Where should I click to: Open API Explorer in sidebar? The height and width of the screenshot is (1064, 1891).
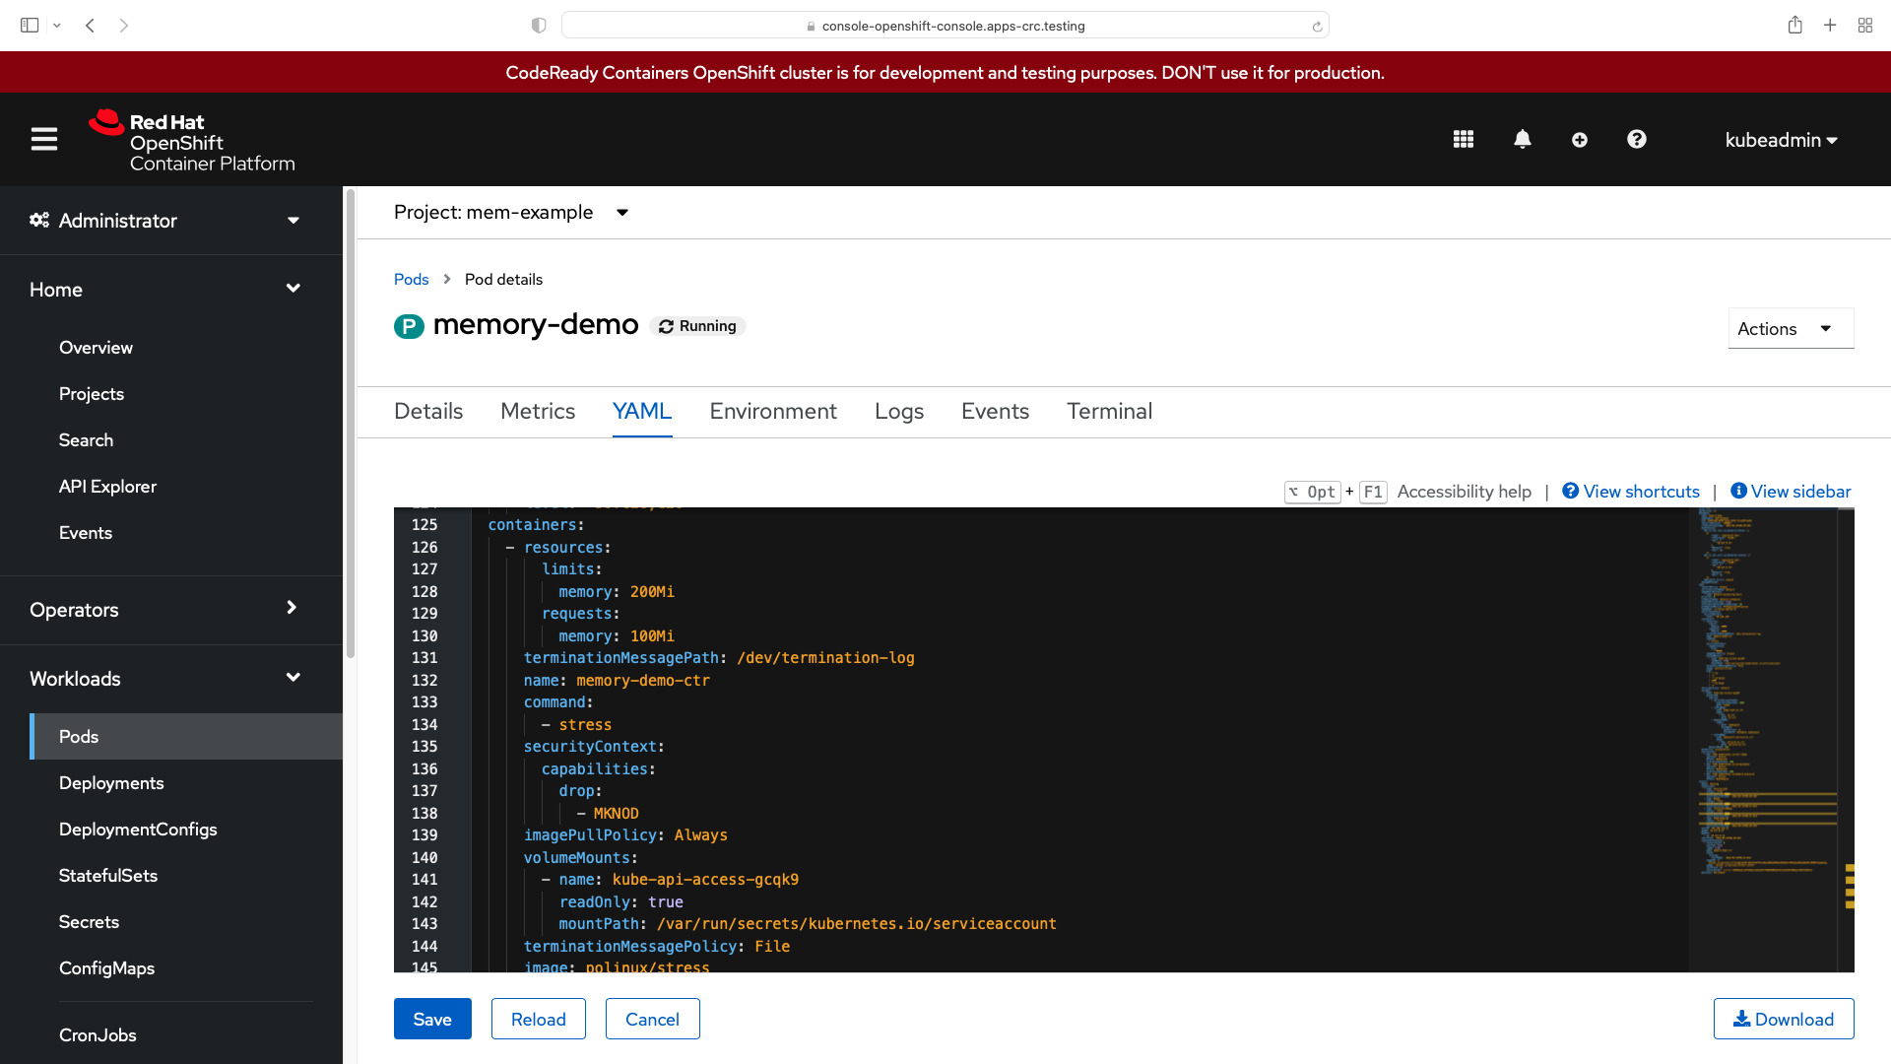pyautogui.click(x=107, y=487)
